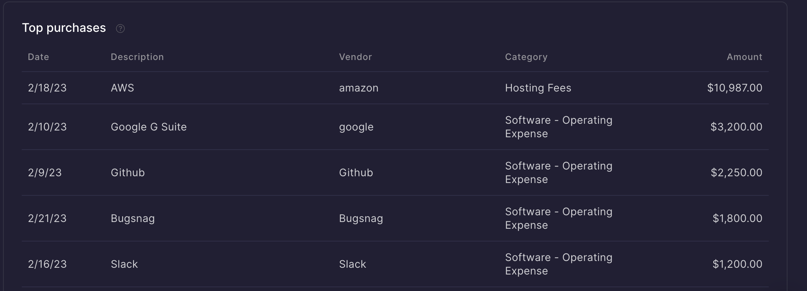Click the help icon beside Top purchases
The height and width of the screenshot is (291, 807).
120,28
